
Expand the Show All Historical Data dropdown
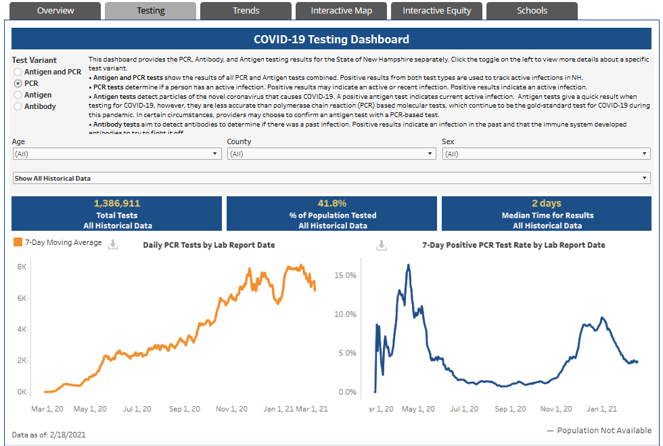(x=331, y=178)
